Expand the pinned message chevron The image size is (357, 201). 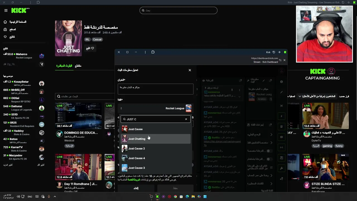[239, 96]
